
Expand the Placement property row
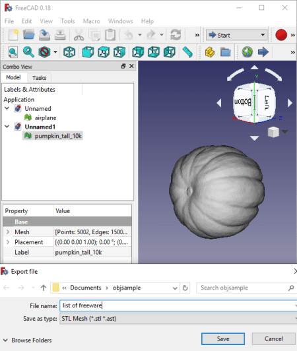(x=8, y=242)
